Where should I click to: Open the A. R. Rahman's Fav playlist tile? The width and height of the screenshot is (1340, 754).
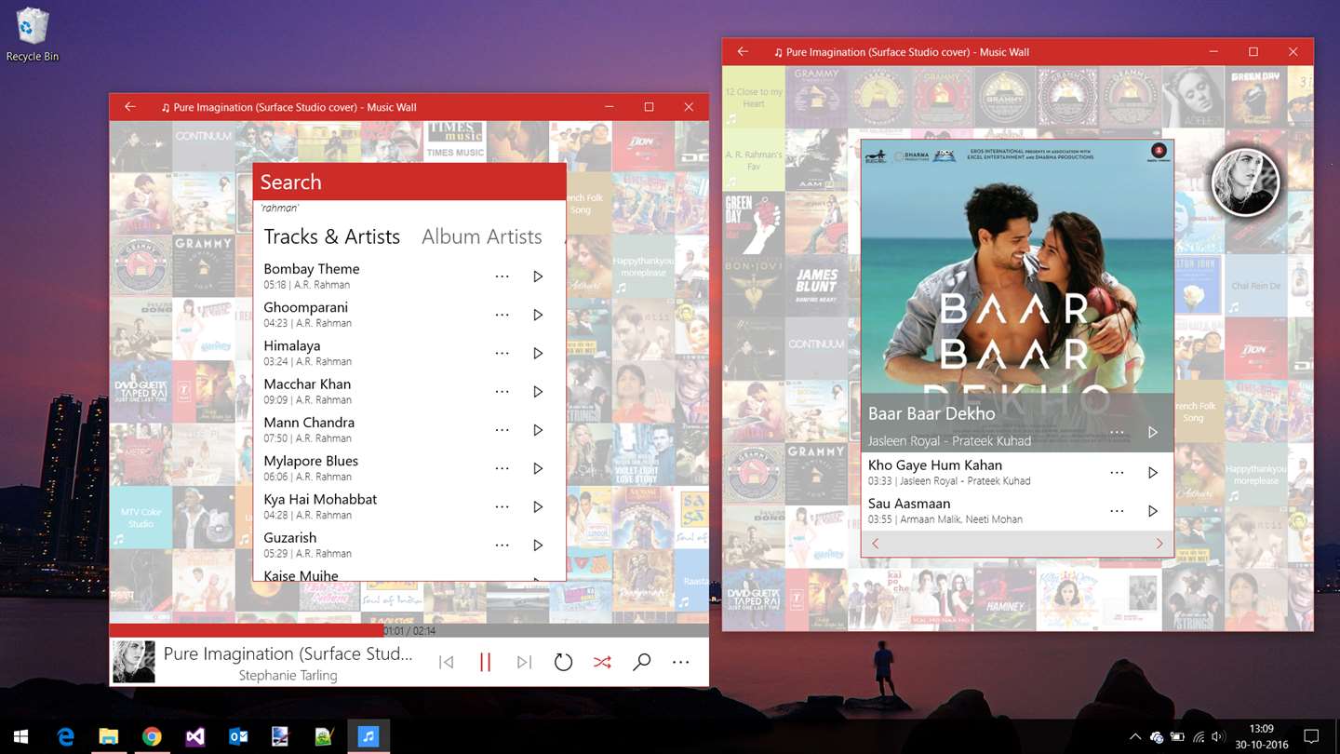coord(754,159)
